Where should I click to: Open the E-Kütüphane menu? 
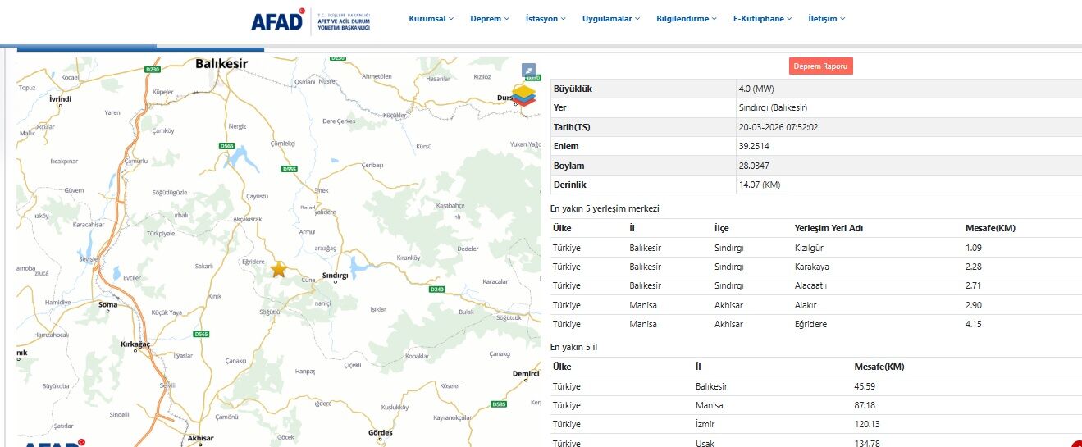pos(762,19)
